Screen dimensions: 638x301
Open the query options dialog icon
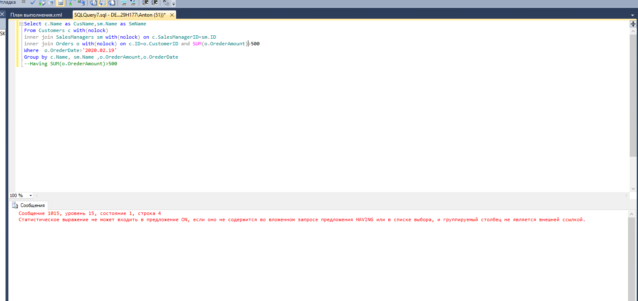point(52,2)
